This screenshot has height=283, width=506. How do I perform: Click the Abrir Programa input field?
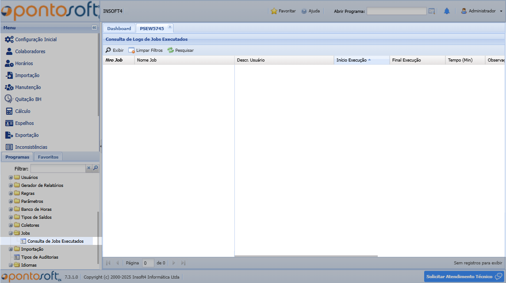pos(396,11)
